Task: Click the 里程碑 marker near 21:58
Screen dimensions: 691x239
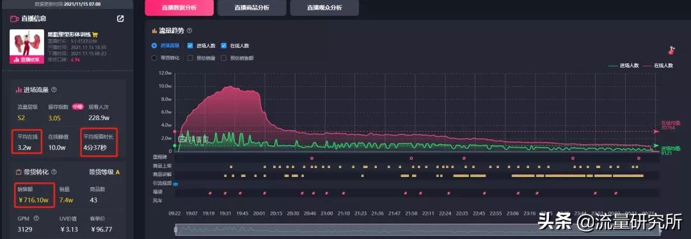Action: coord(411,158)
